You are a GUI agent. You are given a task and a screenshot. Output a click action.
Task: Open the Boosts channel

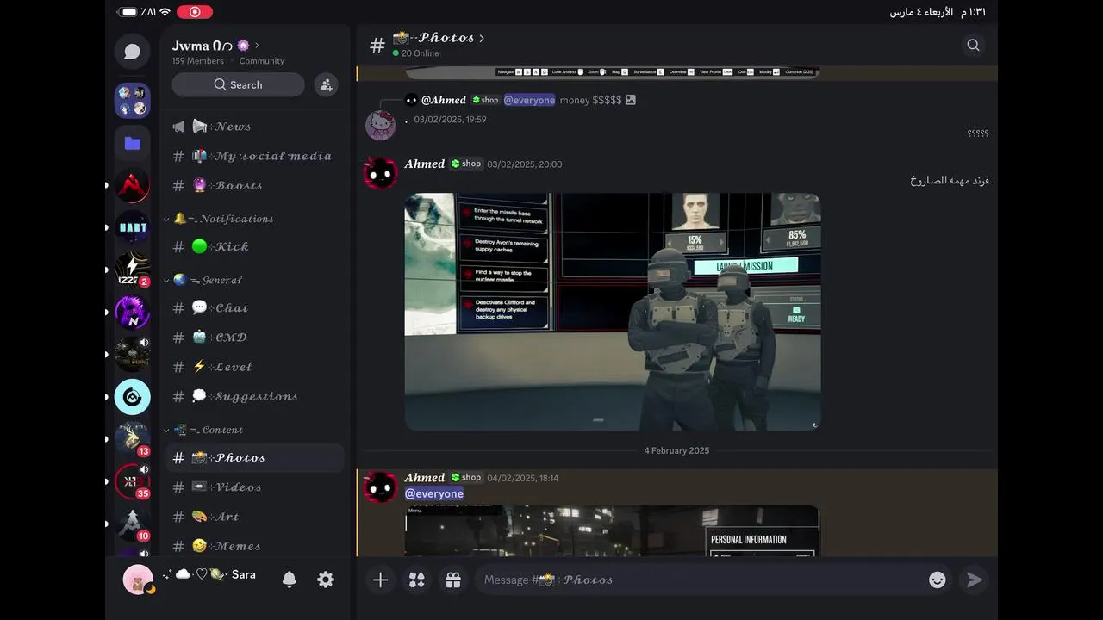pos(255,185)
